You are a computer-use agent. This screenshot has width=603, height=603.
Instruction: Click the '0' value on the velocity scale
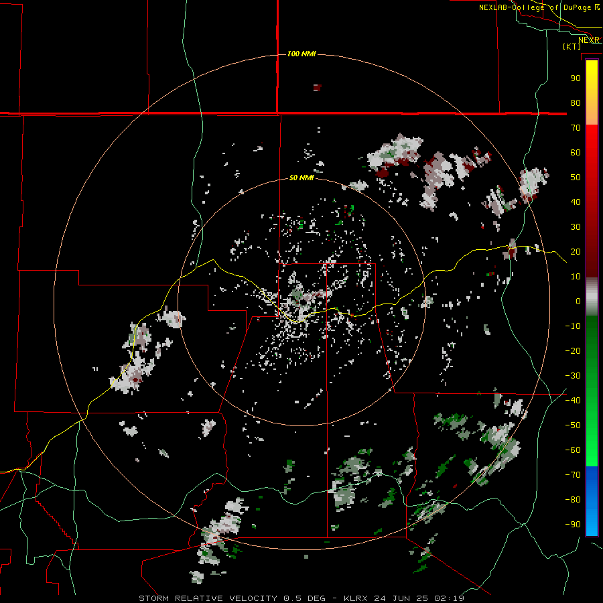pos(578,301)
